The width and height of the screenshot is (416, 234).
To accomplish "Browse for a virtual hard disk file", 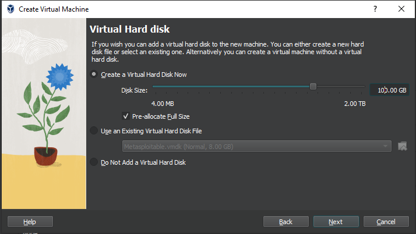I will pyautogui.click(x=402, y=146).
